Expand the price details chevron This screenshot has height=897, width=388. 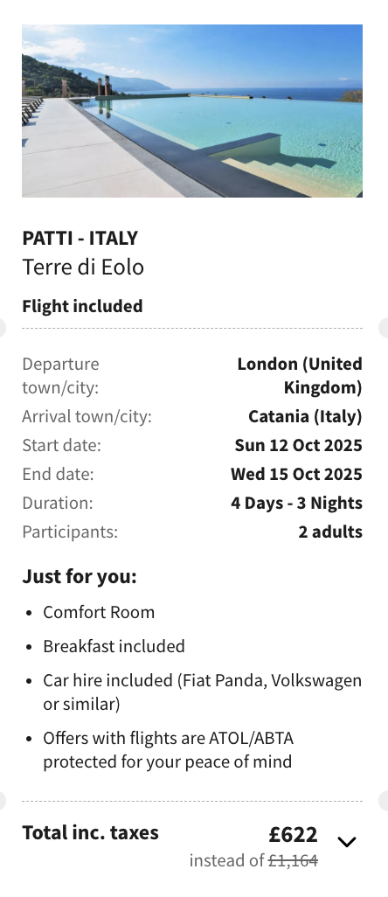coord(347,842)
